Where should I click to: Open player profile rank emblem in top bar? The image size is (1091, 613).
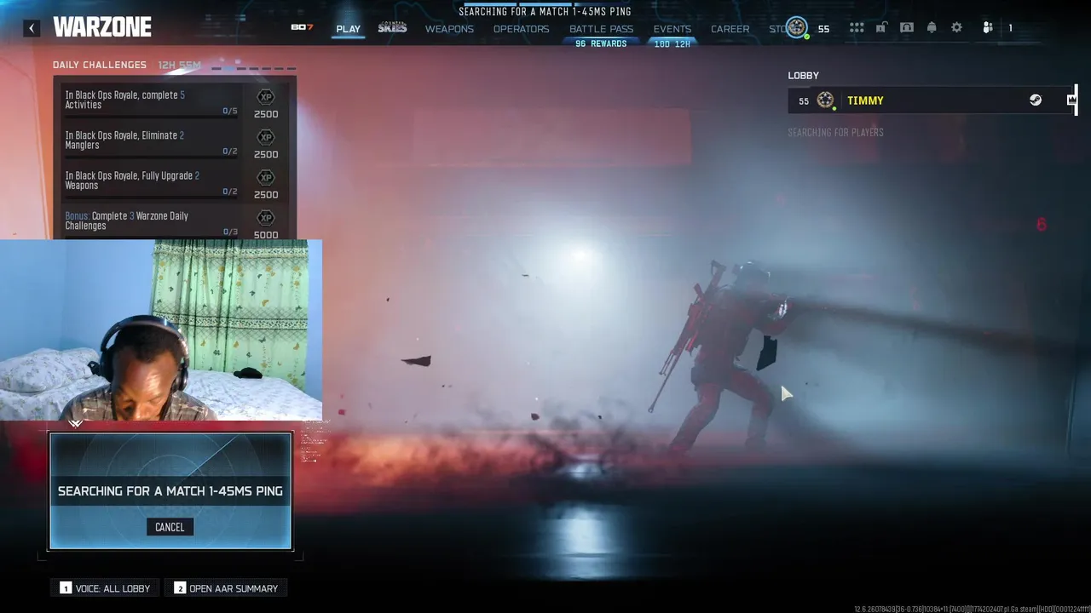(796, 27)
